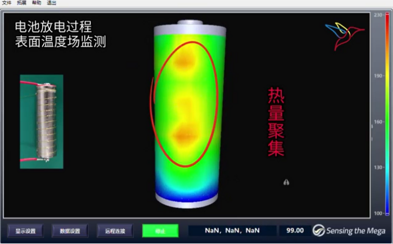393x244 pixels.
Task: Open the 文件 menu
Action: (7, 3)
